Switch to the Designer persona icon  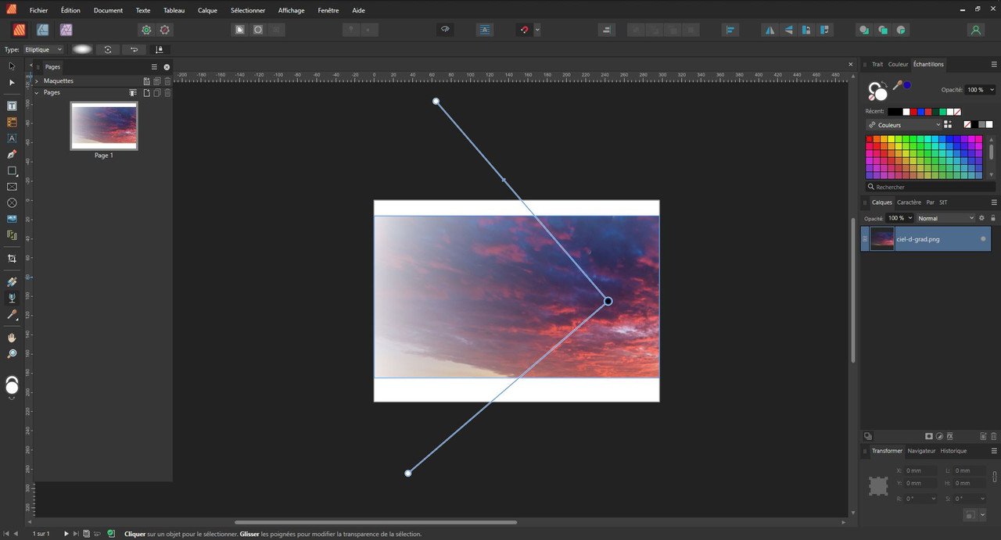[42, 30]
